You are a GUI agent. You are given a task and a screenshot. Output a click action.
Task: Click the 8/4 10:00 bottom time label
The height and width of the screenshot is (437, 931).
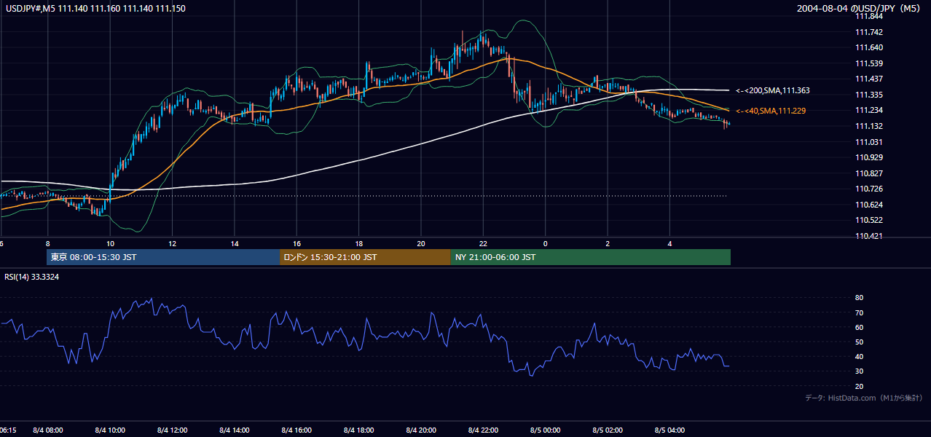click(110, 430)
